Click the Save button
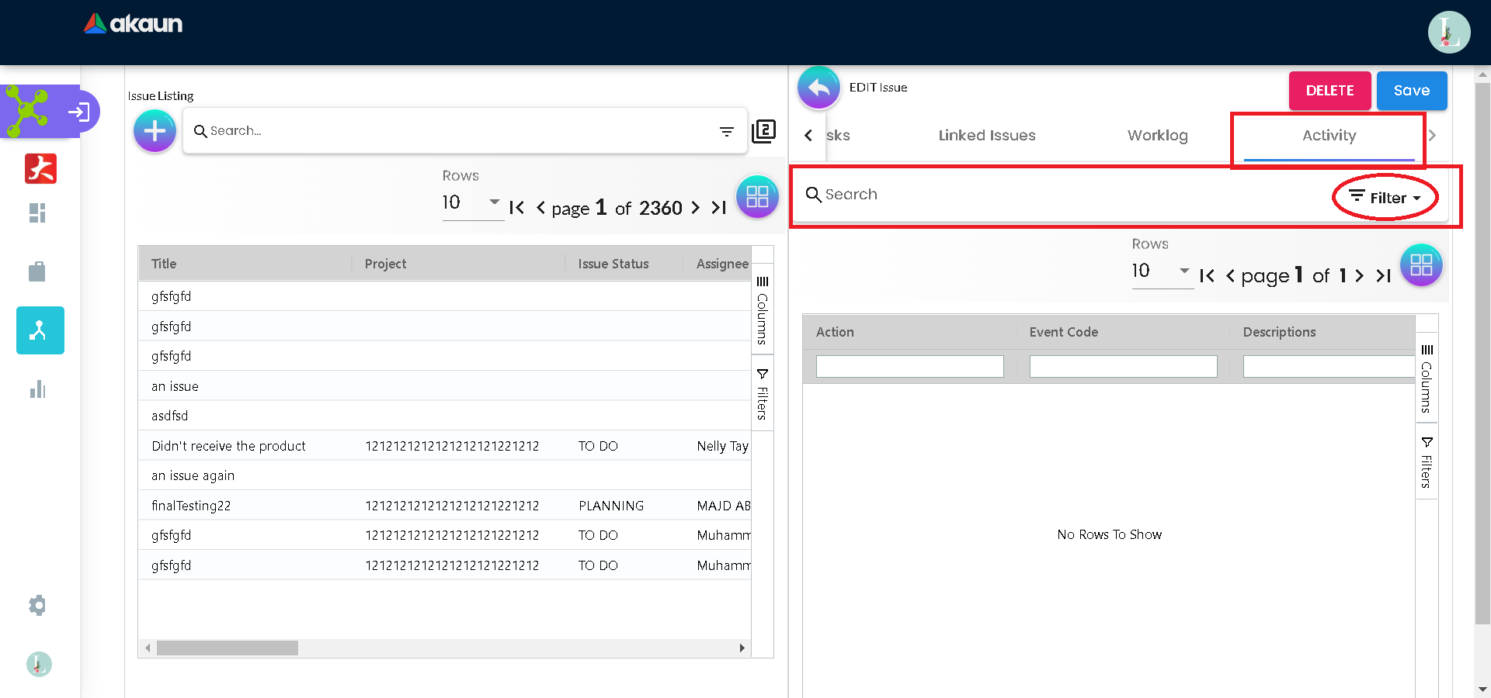 click(x=1411, y=91)
